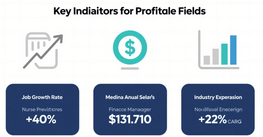Select the Medina Anual Selar's heading
The width and height of the screenshot is (263, 137).
[x=130, y=98]
